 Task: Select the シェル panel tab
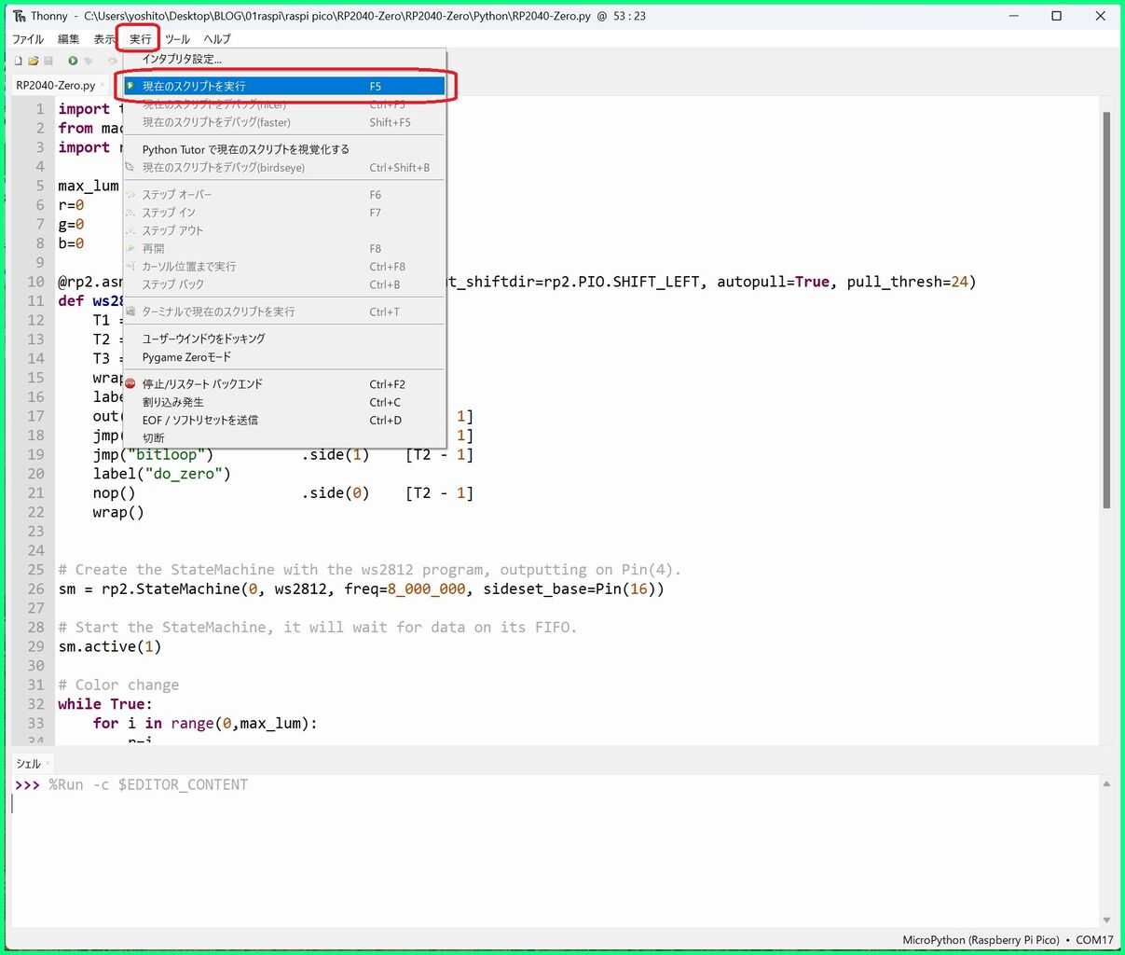click(x=29, y=764)
